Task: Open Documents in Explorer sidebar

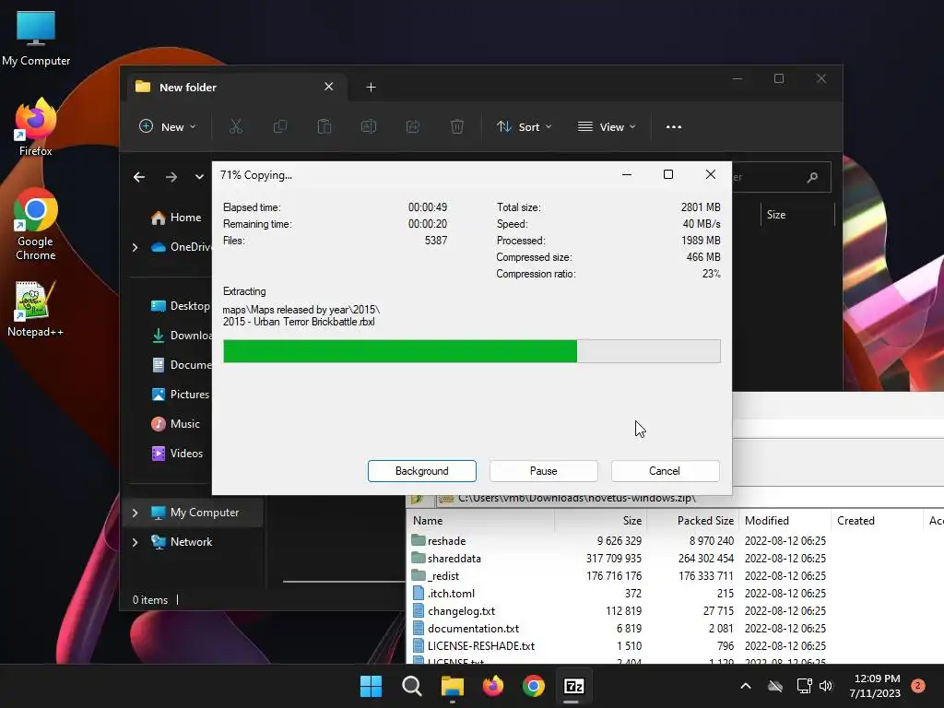Action: [x=182, y=365]
